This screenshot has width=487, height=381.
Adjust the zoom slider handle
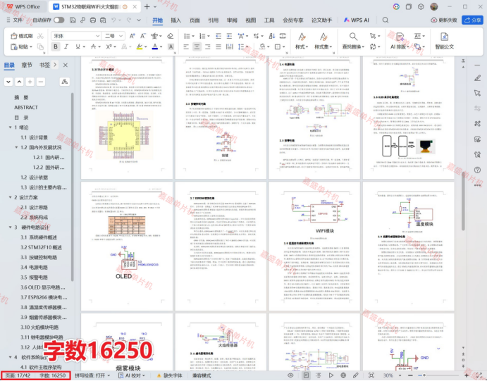424,375
